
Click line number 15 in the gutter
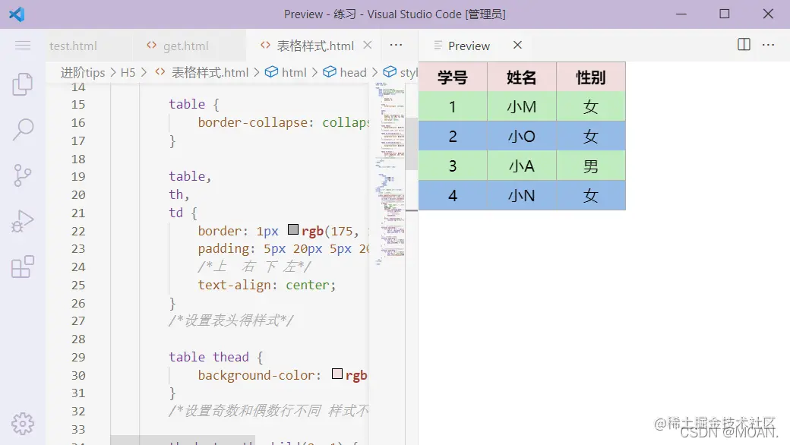(78, 105)
